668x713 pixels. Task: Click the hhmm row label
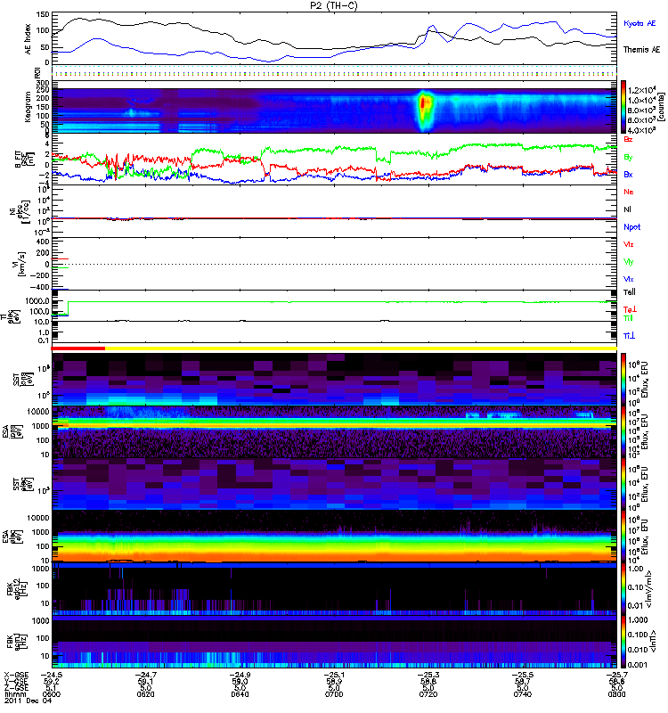(15, 694)
